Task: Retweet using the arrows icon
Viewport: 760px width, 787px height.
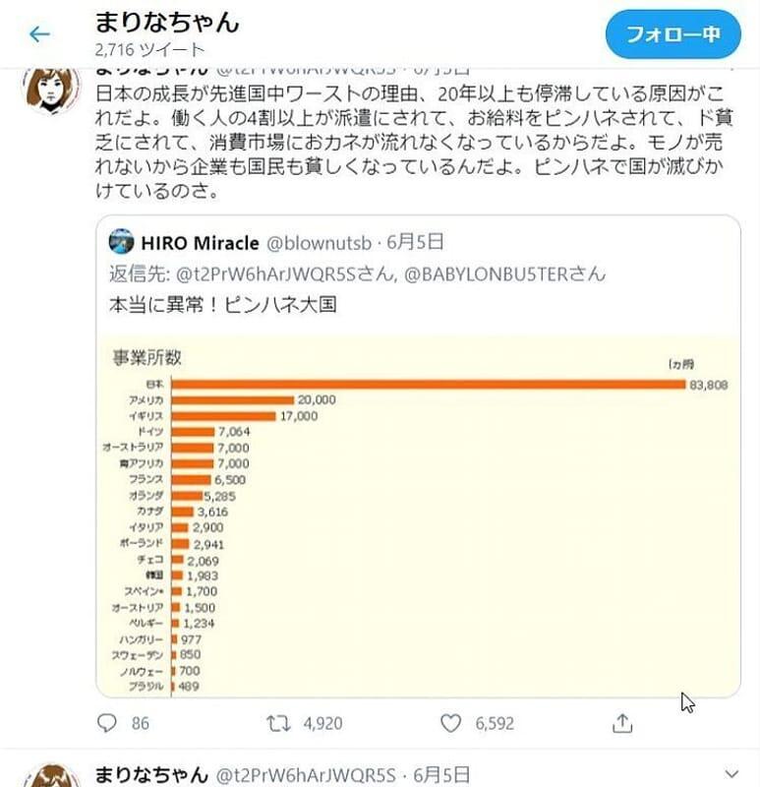Action: [x=278, y=723]
